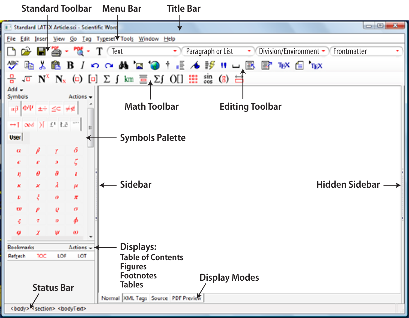Redo the last action
Image resolution: width=409 pixels, height=318 pixels.
[109, 65]
